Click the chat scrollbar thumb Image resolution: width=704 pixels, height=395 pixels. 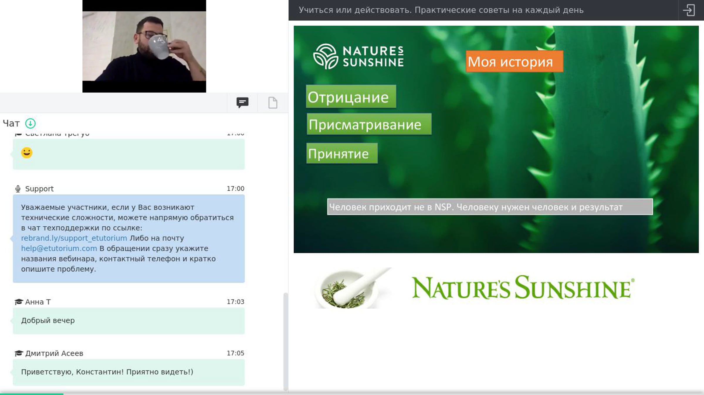(x=285, y=341)
